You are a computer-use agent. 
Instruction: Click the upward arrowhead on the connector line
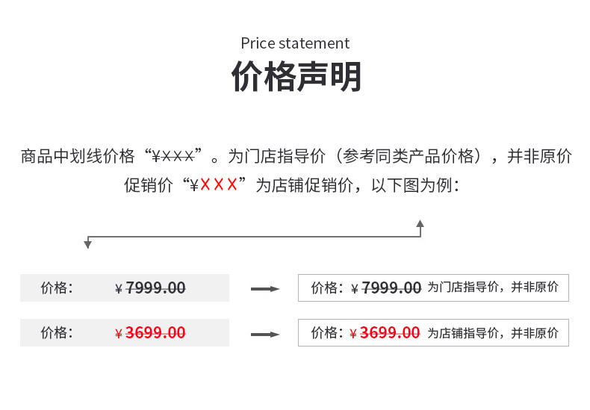(x=420, y=223)
